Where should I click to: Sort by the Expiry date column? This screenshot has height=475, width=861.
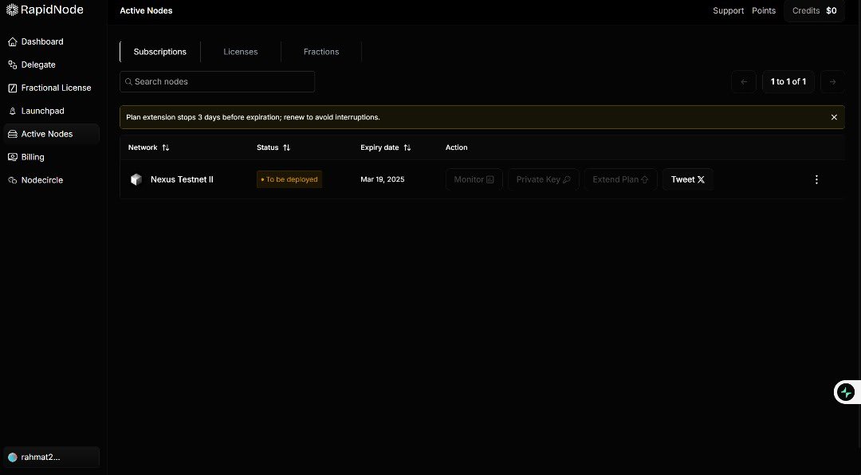[386, 147]
